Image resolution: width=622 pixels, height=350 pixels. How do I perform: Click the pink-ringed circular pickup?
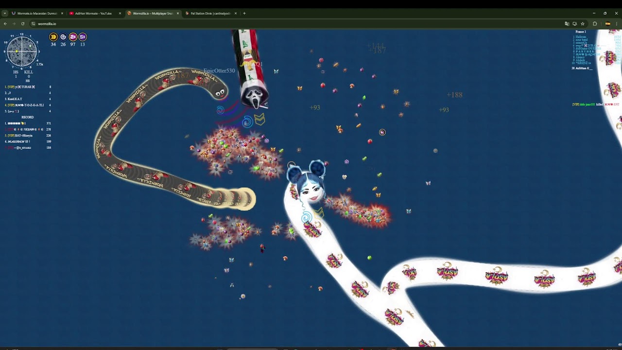pyautogui.click(x=382, y=132)
